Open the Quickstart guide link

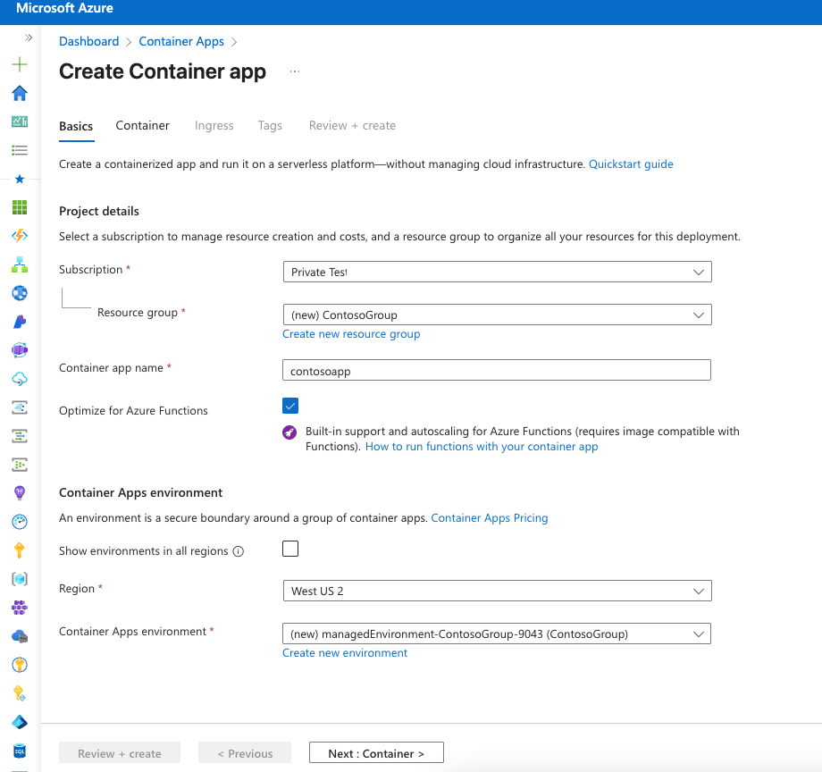[x=631, y=164]
